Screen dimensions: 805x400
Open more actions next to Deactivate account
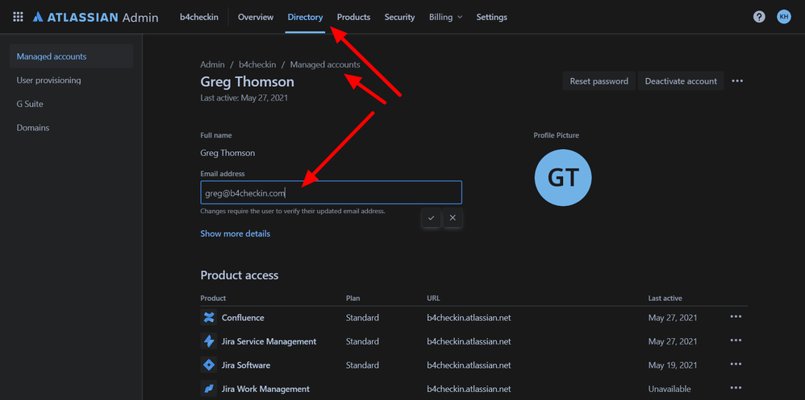tap(737, 81)
